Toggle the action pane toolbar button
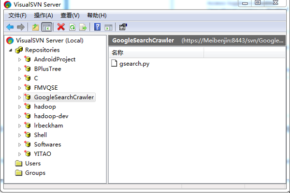This screenshot has height=193, width=290. pyautogui.click(x=108, y=27)
